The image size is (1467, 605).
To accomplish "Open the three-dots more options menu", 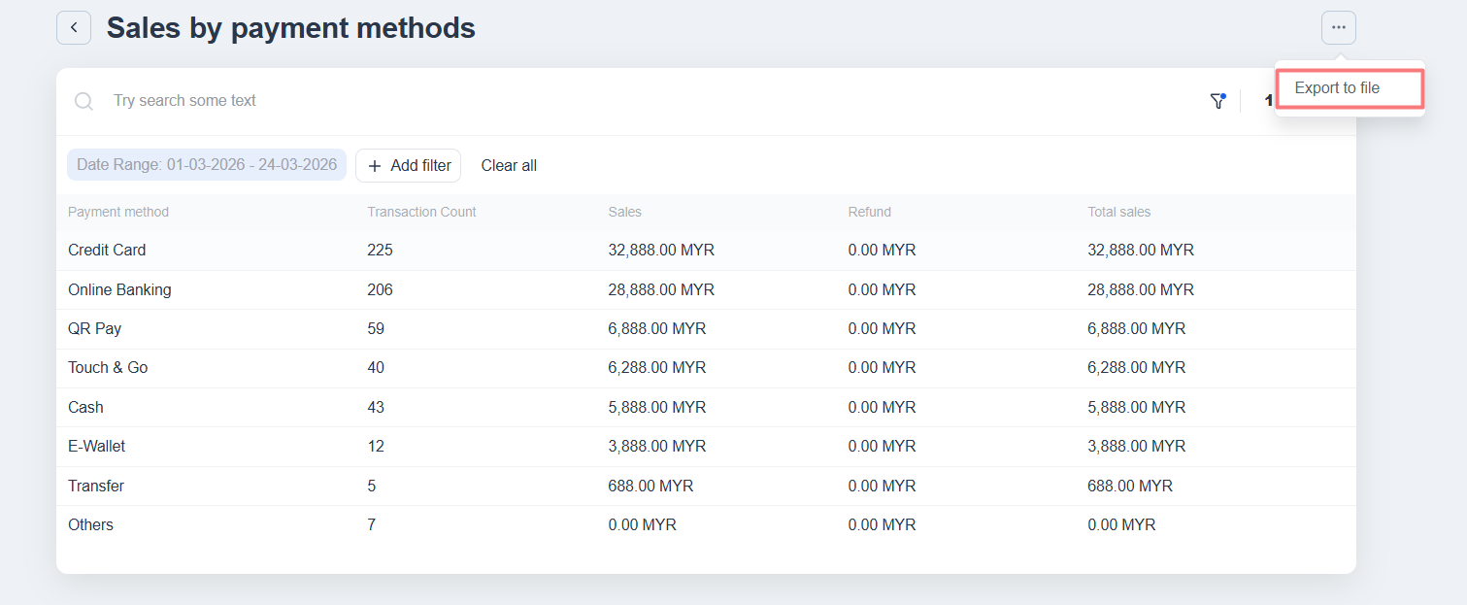I will tap(1338, 28).
